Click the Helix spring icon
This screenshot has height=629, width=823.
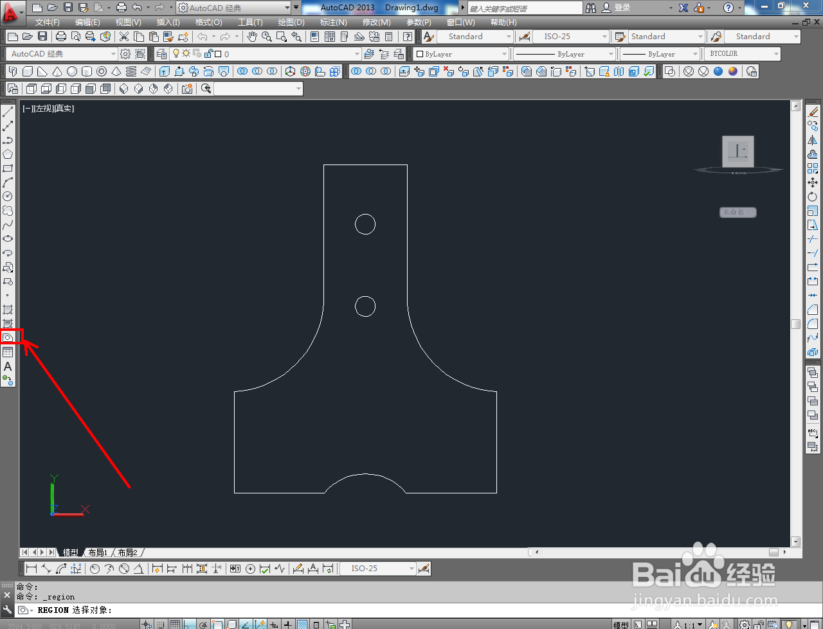click(131, 71)
